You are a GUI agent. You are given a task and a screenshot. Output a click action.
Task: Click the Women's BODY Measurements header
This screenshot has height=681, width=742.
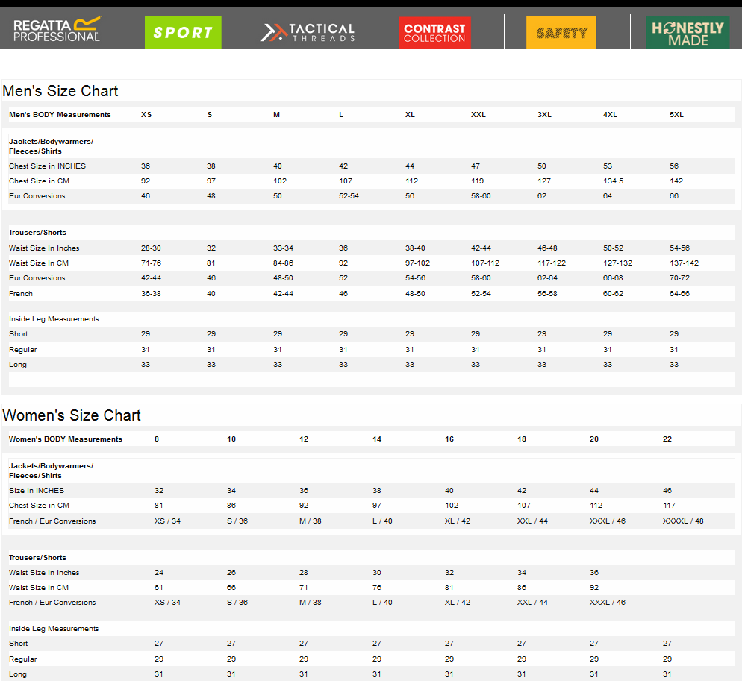[65, 439]
